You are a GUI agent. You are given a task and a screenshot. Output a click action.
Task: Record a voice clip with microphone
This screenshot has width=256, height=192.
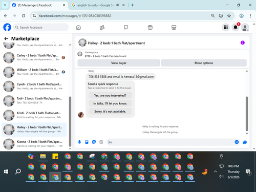[x=79, y=142]
